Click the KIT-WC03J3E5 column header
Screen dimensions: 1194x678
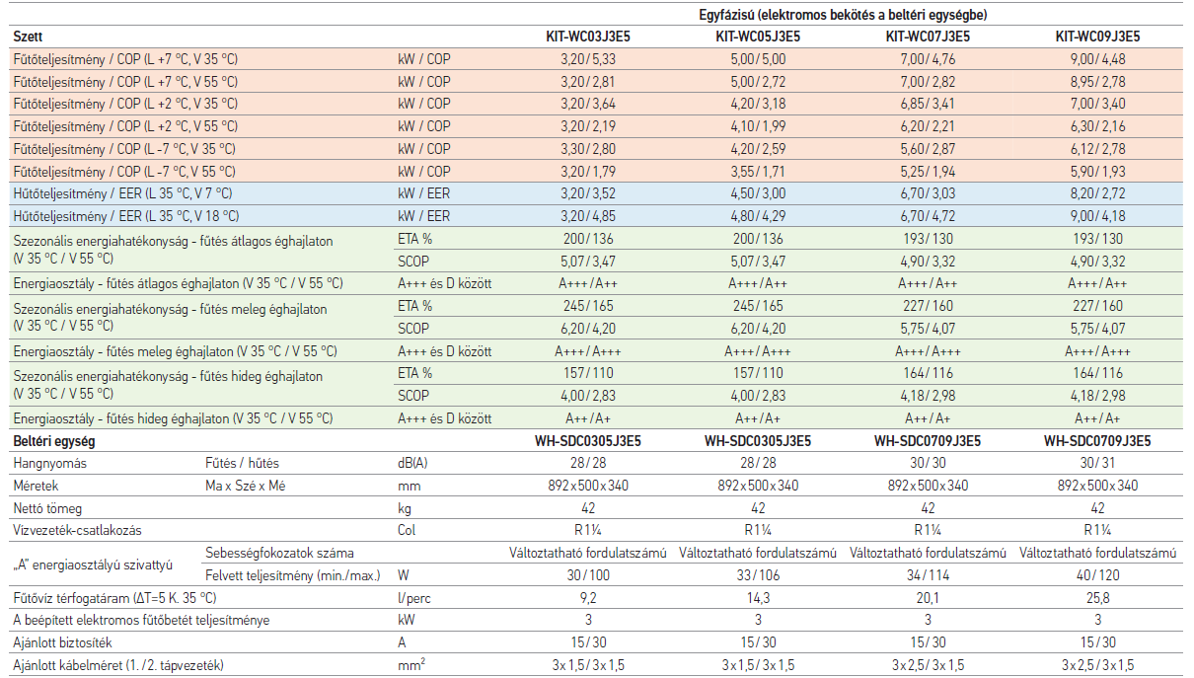(x=588, y=37)
